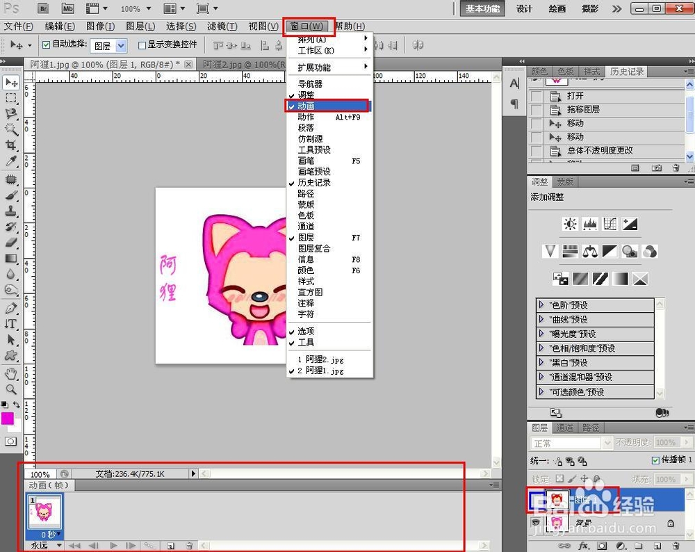Select the Move tool in toolbox
The height and width of the screenshot is (552, 695).
click(11, 83)
